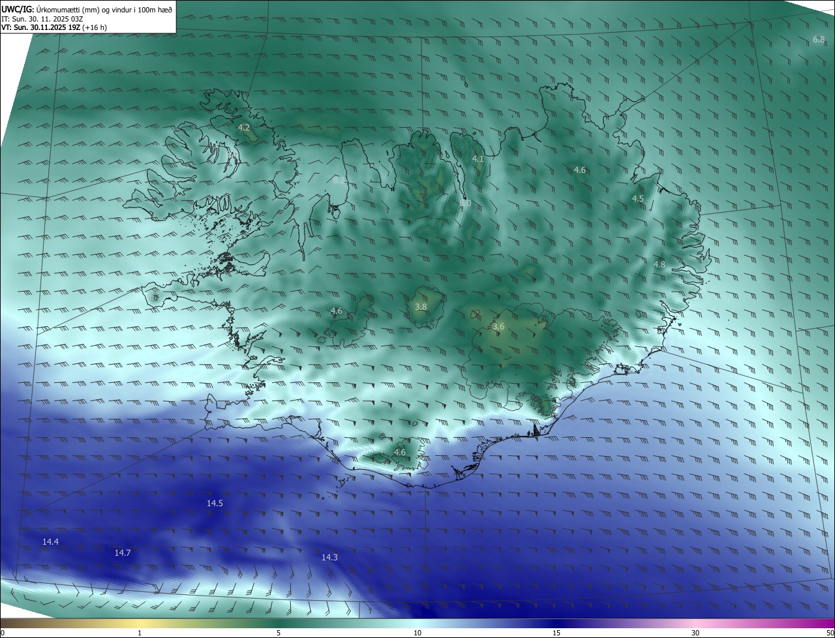Screen dimensions: 835x638
Task: Click the colour scale tick label 1
Action: [x=140, y=633]
